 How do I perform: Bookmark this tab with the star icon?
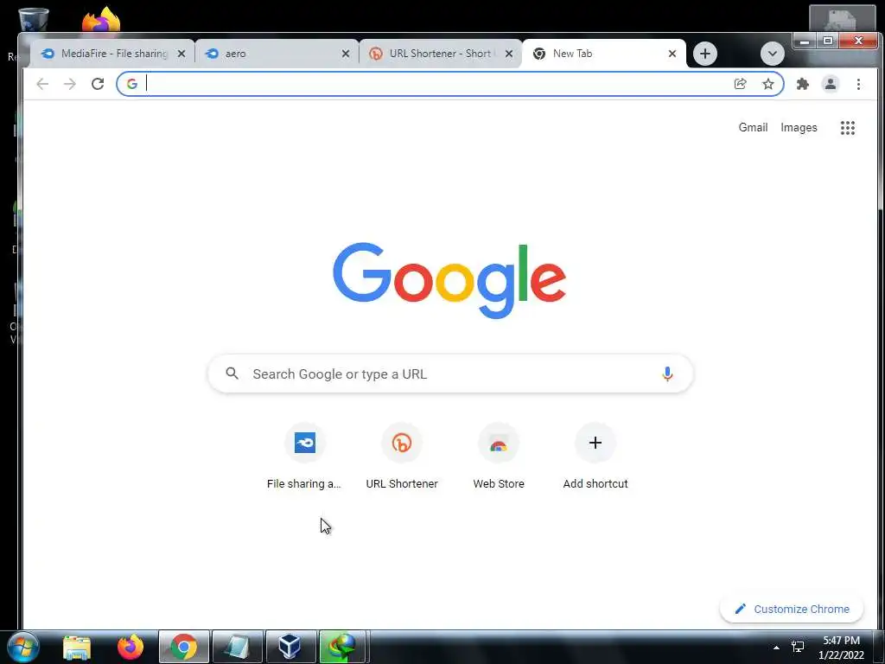coord(768,84)
